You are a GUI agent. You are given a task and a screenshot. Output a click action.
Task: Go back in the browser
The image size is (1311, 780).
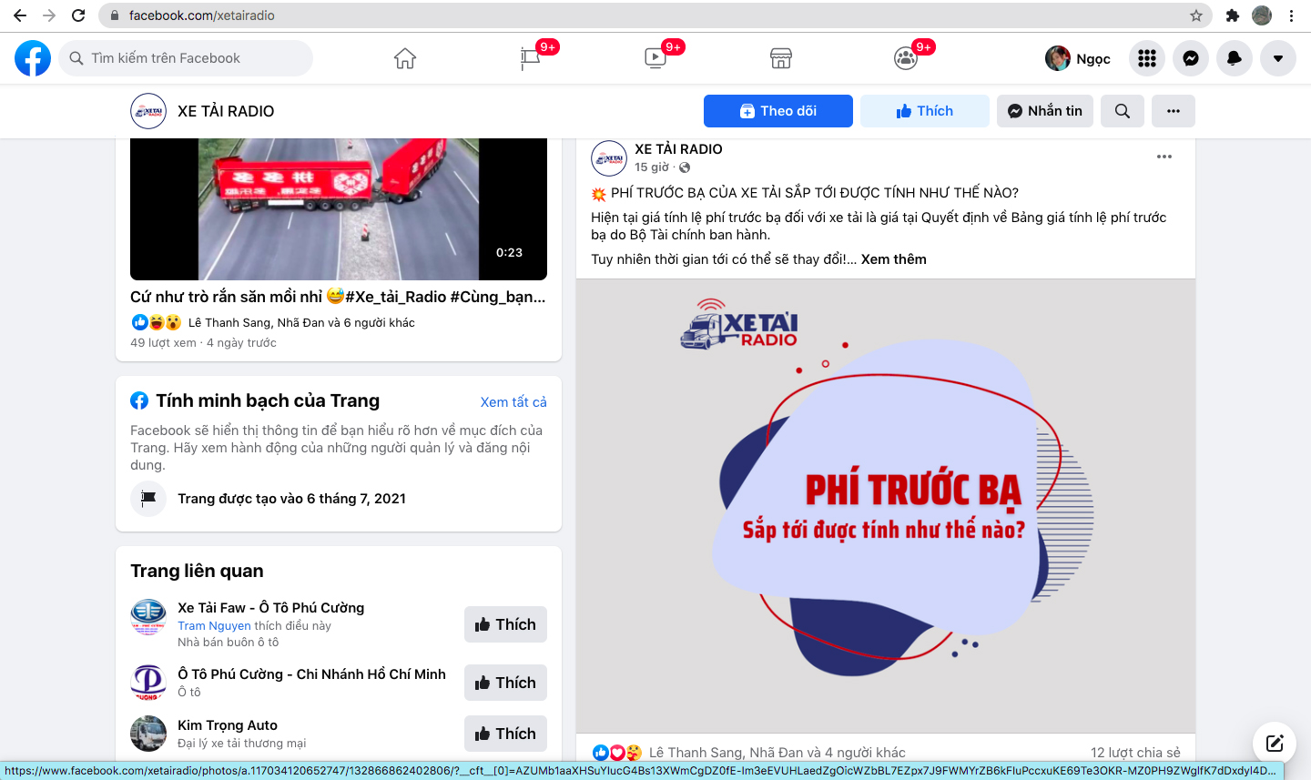point(19,15)
